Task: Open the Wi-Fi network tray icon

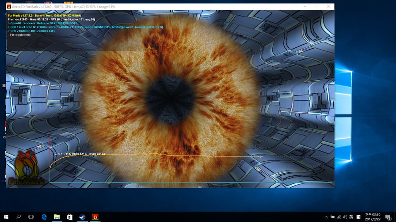Action: click(339, 217)
